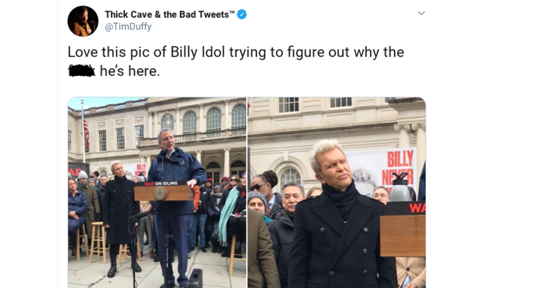Click the black floor speaker in left photo
This screenshot has height=288, width=550.
tap(195, 278)
